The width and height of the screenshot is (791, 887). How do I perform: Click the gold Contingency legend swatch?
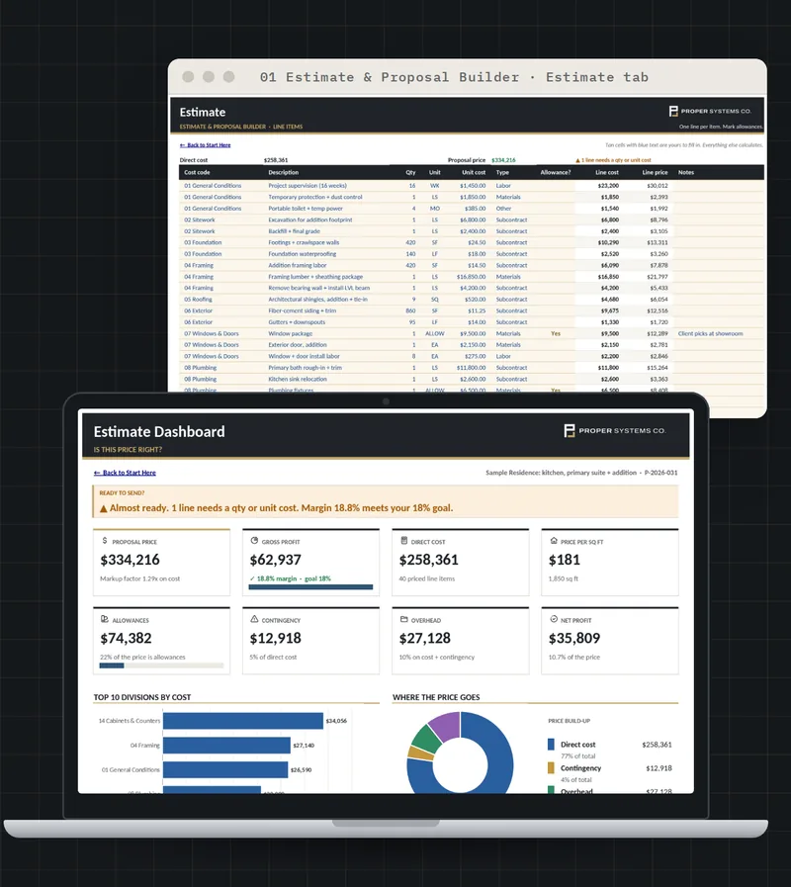551,768
